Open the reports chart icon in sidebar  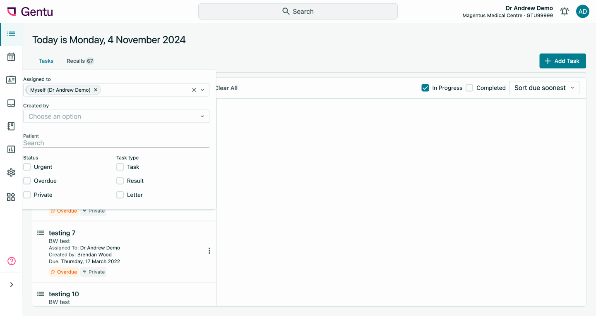pos(11,149)
